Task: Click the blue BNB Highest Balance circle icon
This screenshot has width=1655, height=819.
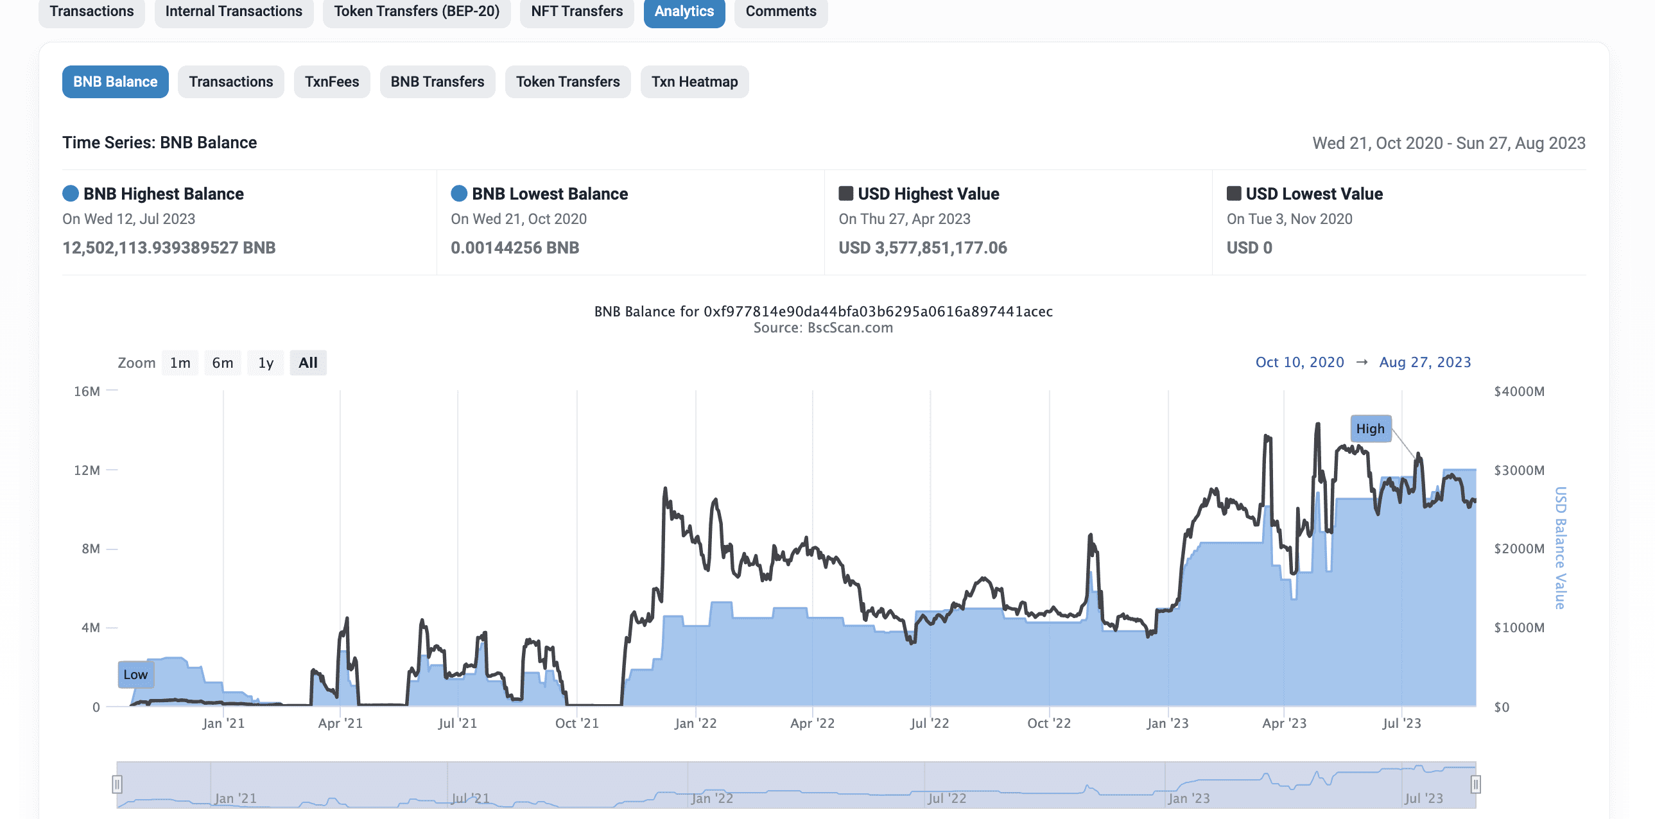Action: (x=71, y=193)
